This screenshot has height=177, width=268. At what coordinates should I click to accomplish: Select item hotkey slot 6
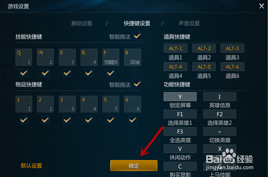click(133, 104)
